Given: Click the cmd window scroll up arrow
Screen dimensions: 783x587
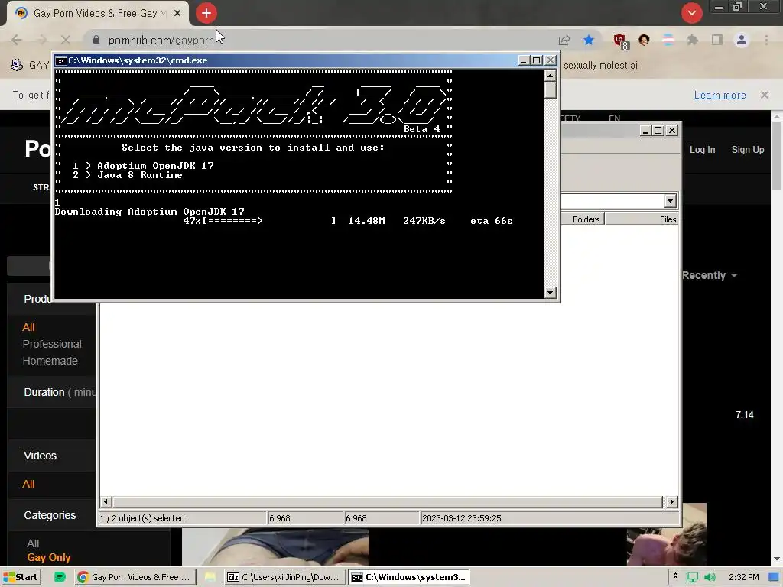Looking at the screenshot, I should pos(550,76).
